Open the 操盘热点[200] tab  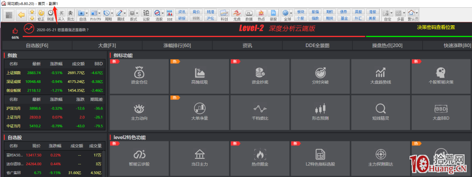point(387,46)
